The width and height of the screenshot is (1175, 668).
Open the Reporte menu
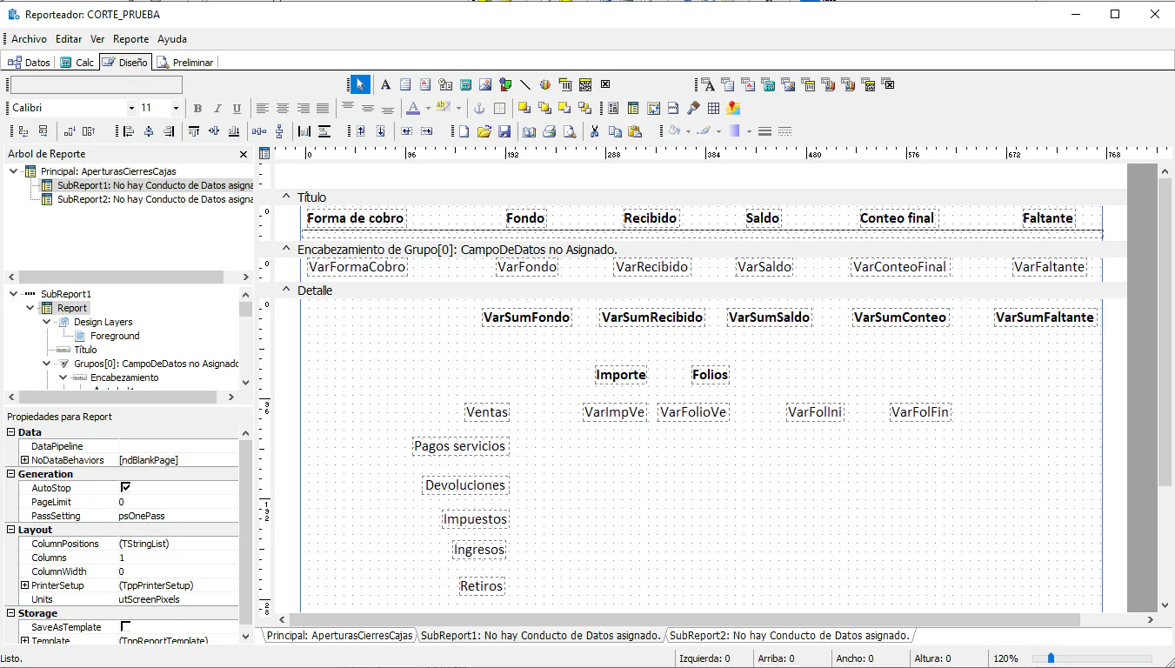[x=130, y=38]
